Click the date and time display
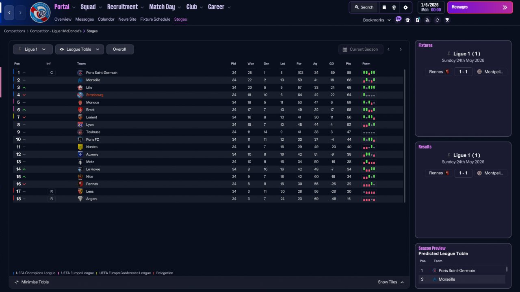The image size is (520, 292). (x=431, y=7)
